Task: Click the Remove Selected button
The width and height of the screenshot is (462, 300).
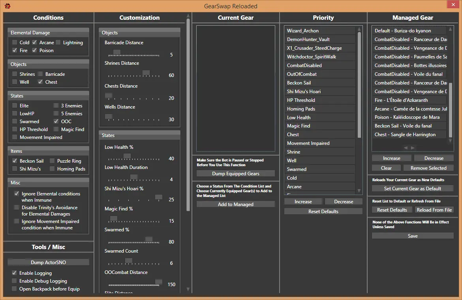Action: [428, 168]
